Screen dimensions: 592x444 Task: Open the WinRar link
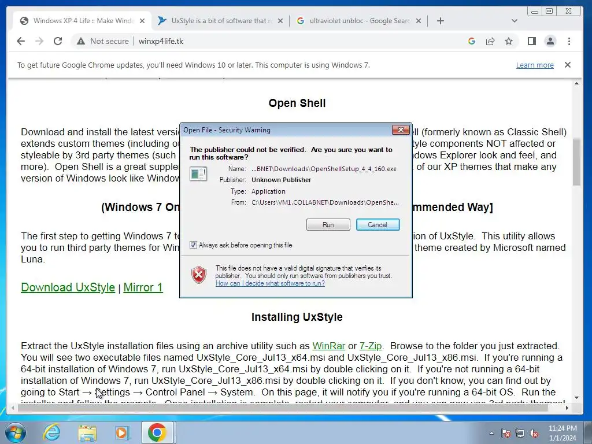[x=328, y=346]
